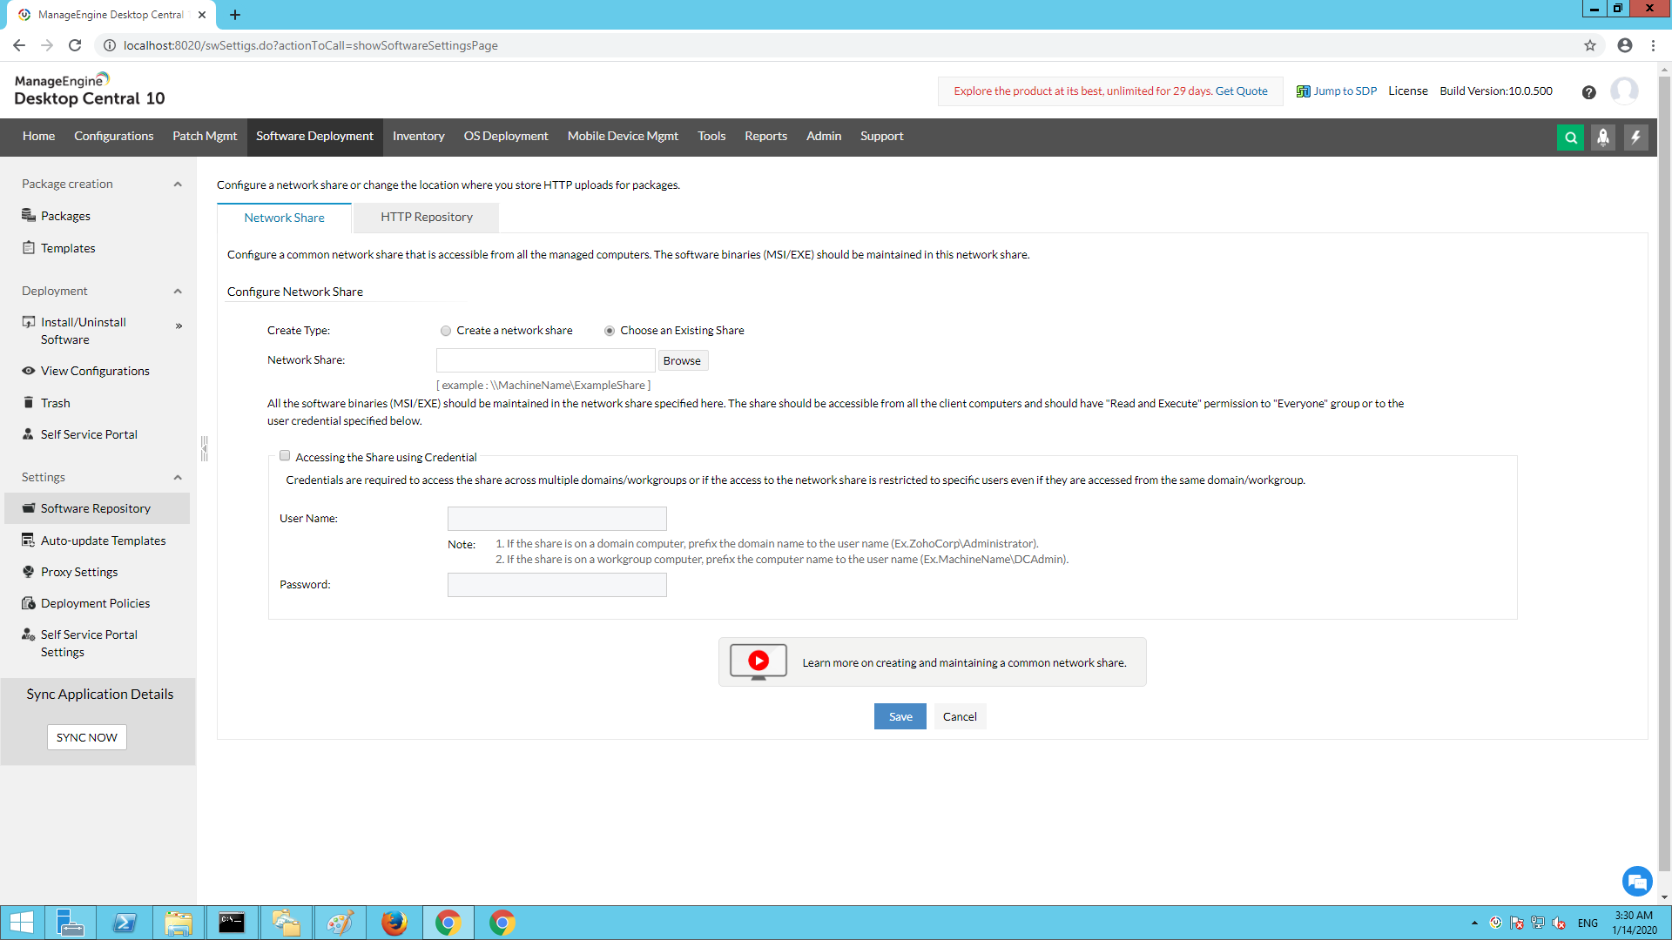Open the Patch Mgmt menu
Viewport: 1672px width, 940px height.
205,136
